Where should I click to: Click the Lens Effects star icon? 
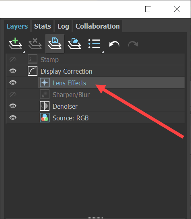pos(45,83)
